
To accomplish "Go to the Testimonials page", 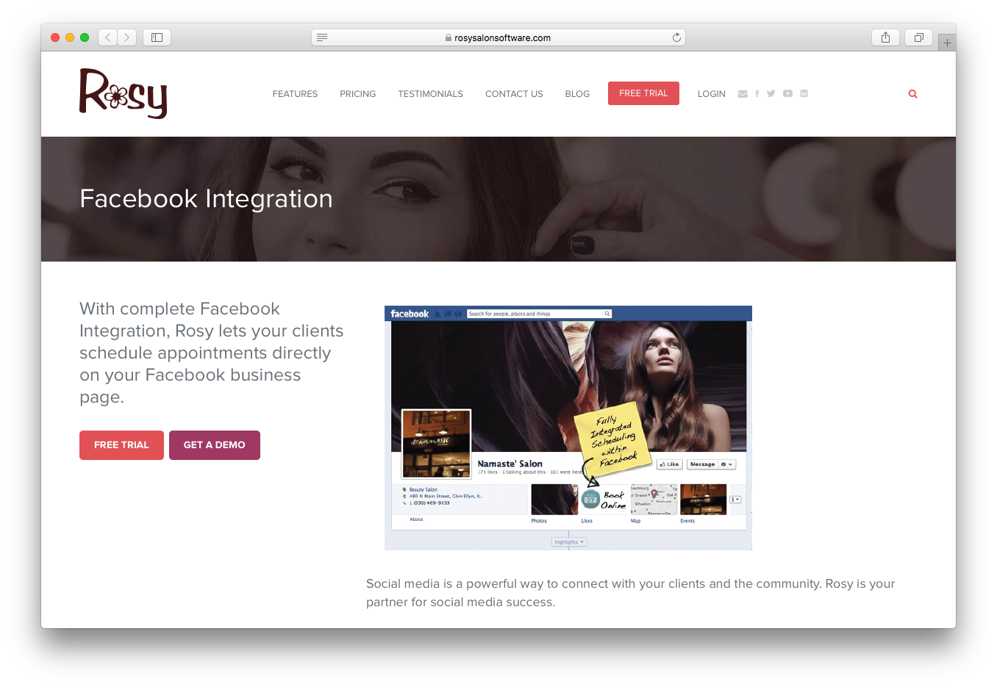I will pyautogui.click(x=430, y=94).
